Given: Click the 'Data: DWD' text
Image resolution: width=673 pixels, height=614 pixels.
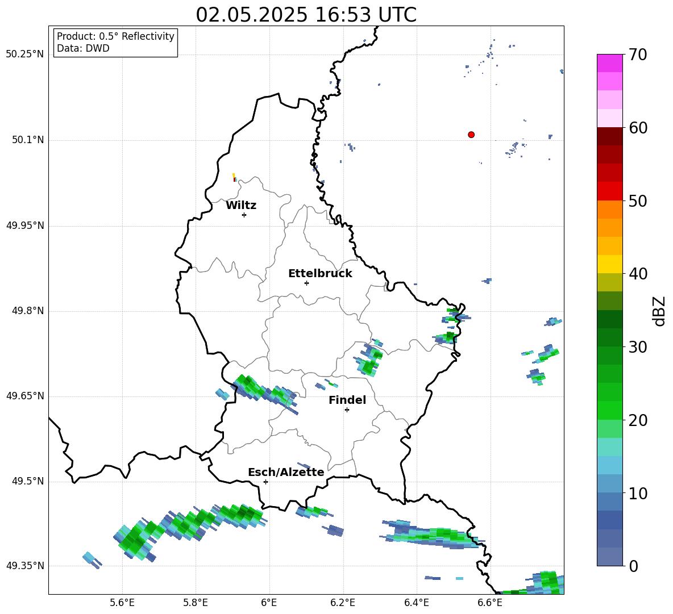Looking at the screenshot, I should (83, 48).
